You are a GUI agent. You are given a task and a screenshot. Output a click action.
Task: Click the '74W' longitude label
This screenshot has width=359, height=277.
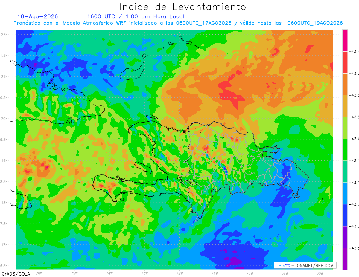point(109,273)
